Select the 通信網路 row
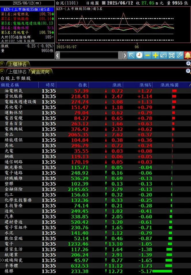The image size is (191, 275). [95, 162]
